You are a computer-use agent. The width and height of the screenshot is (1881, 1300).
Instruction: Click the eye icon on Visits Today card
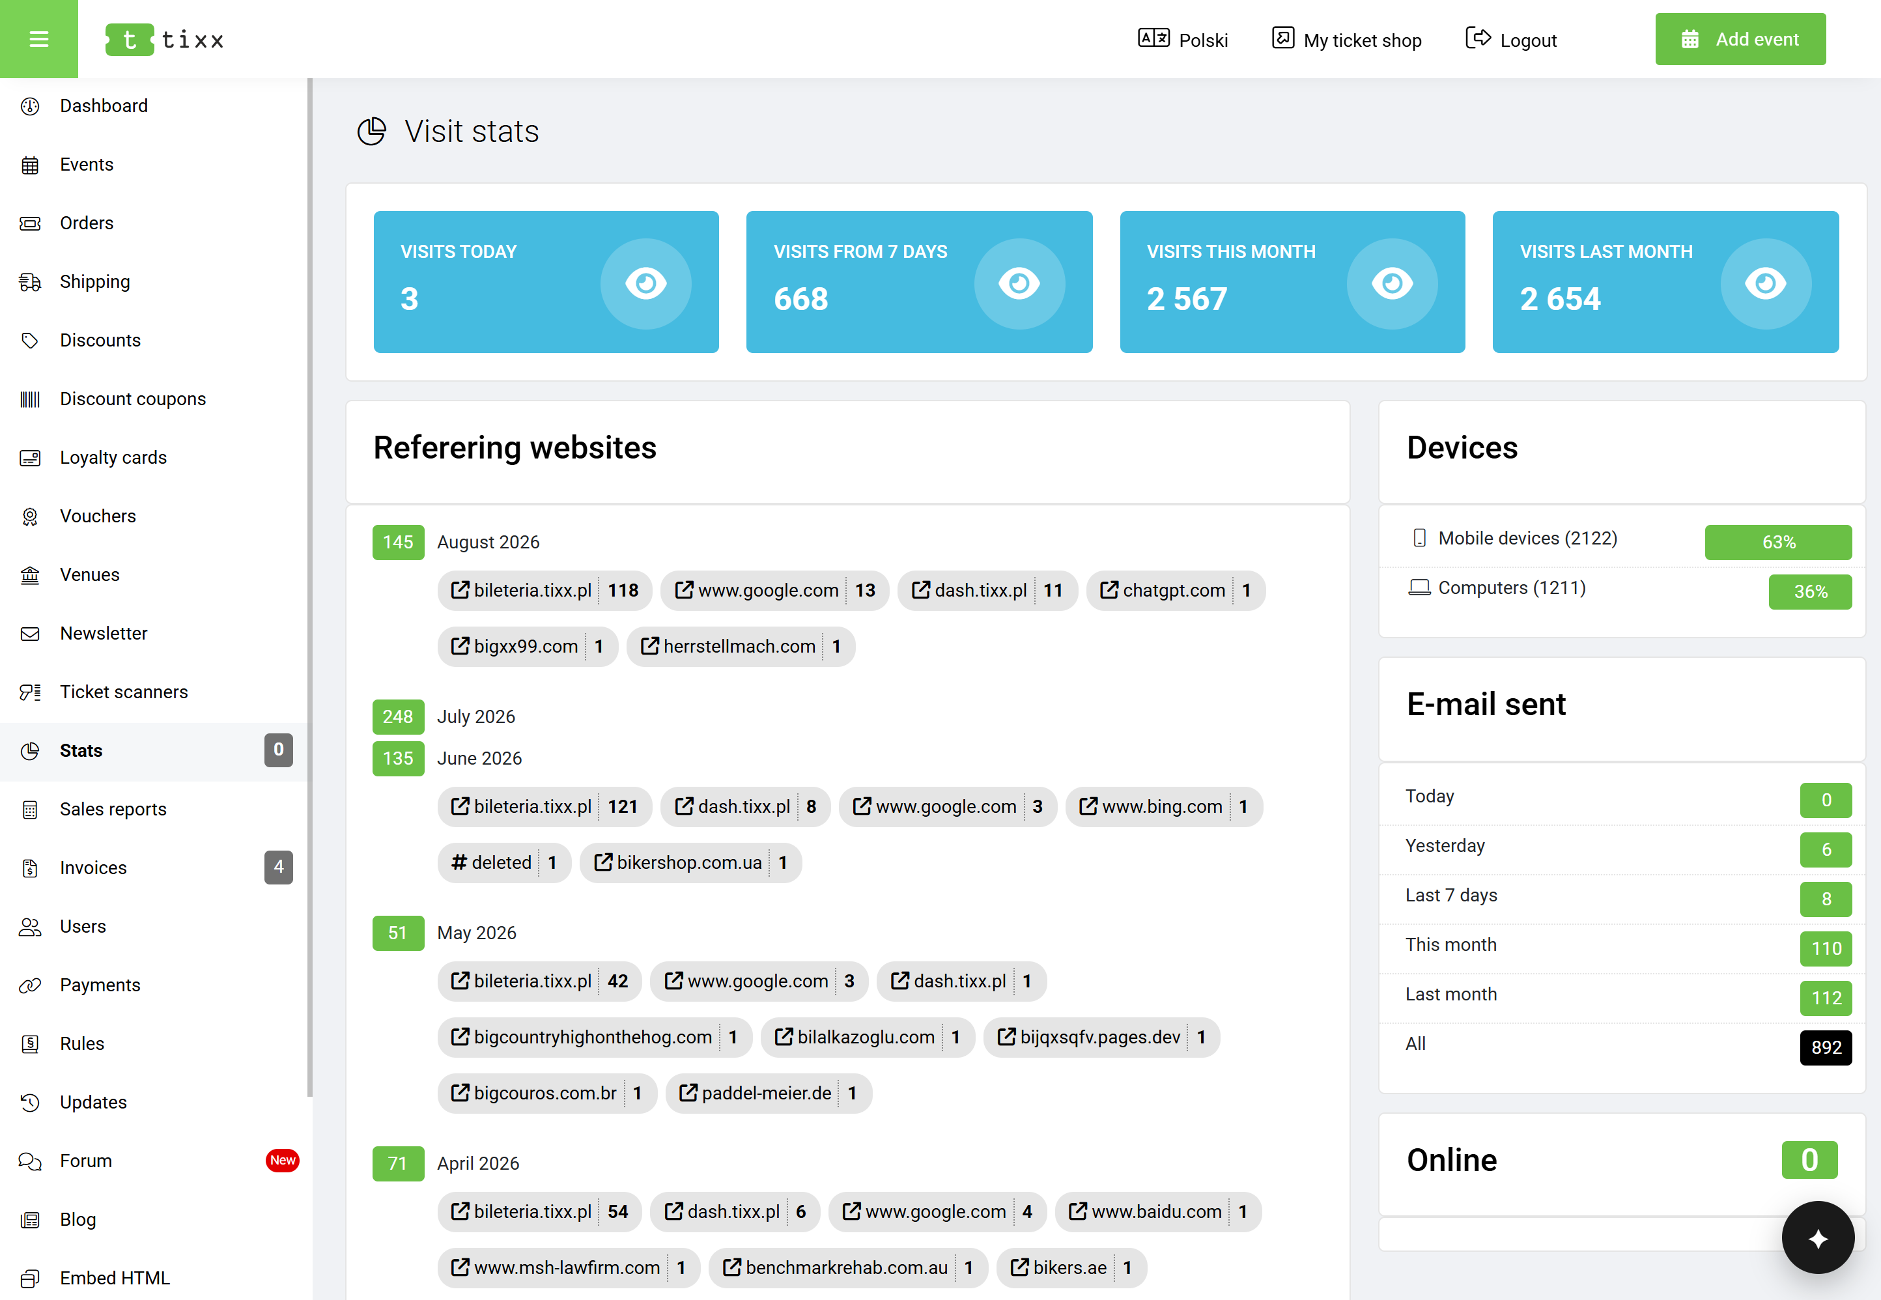point(646,283)
